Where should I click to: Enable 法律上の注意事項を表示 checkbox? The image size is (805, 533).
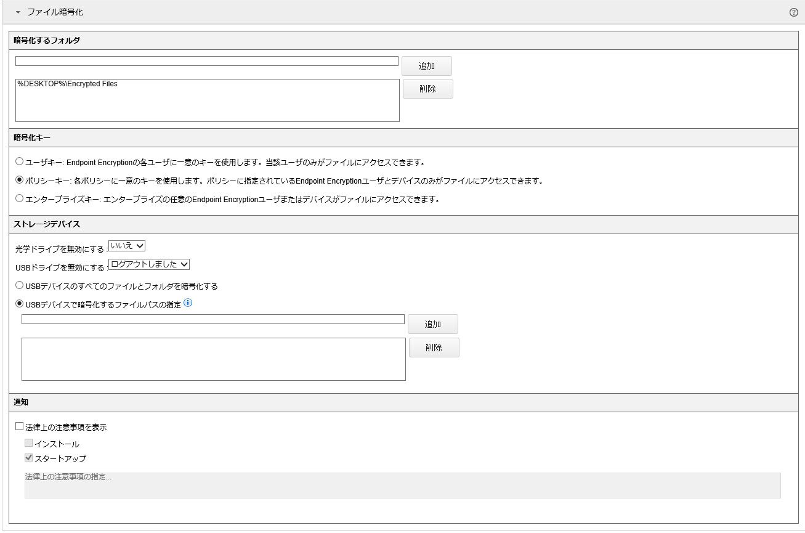[x=20, y=426]
